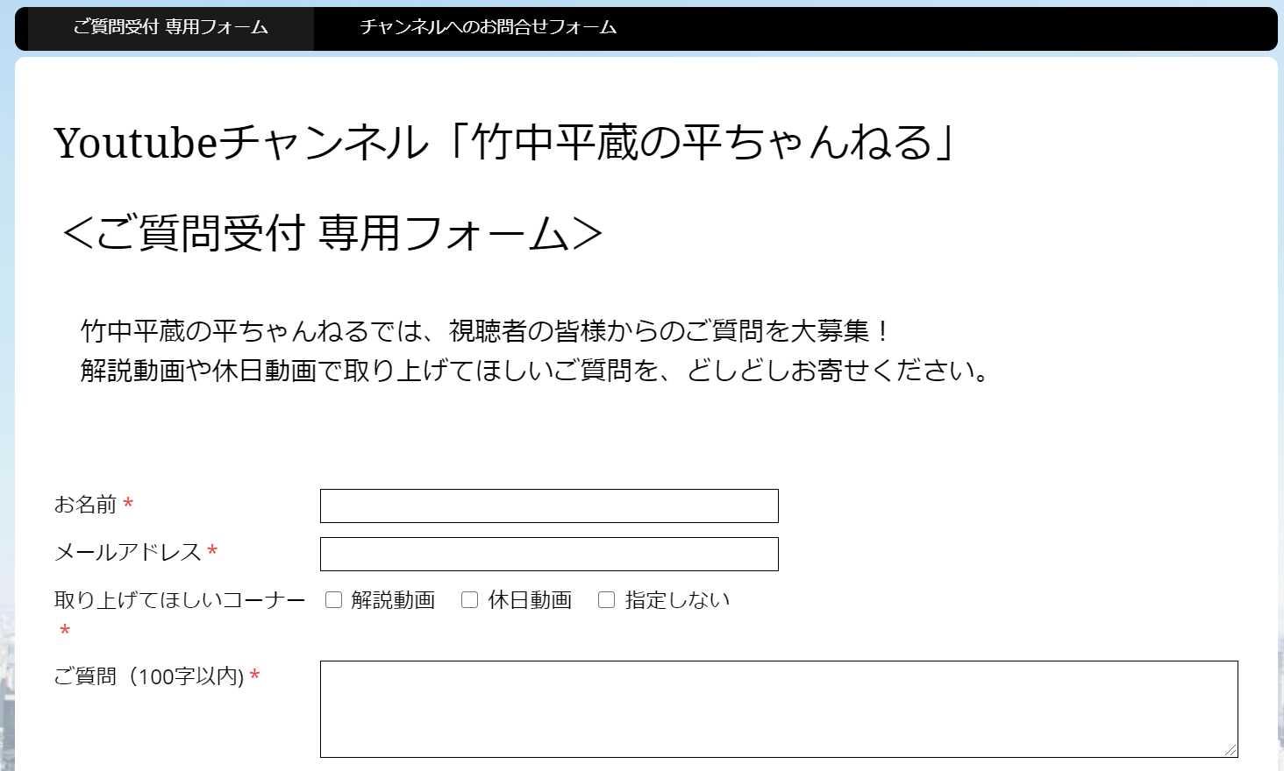
Task: Focus the お名前 text input box
Action: click(549, 506)
